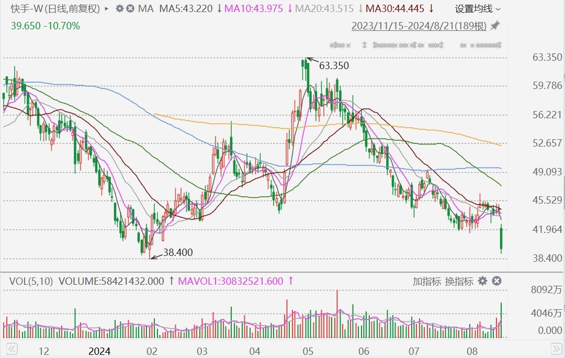Select the MA30:44.445 value
This screenshot has width=565, height=358.
click(x=395, y=9)
